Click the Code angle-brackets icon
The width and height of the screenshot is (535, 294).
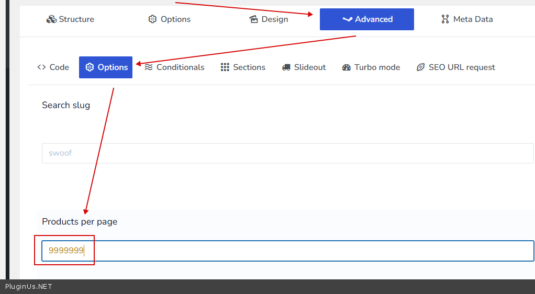coord(42,67)
